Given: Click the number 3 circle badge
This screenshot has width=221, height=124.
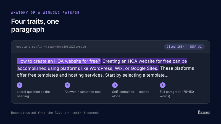Looking at the screenshot, I should pyautogui.click(x=115, y=85).
